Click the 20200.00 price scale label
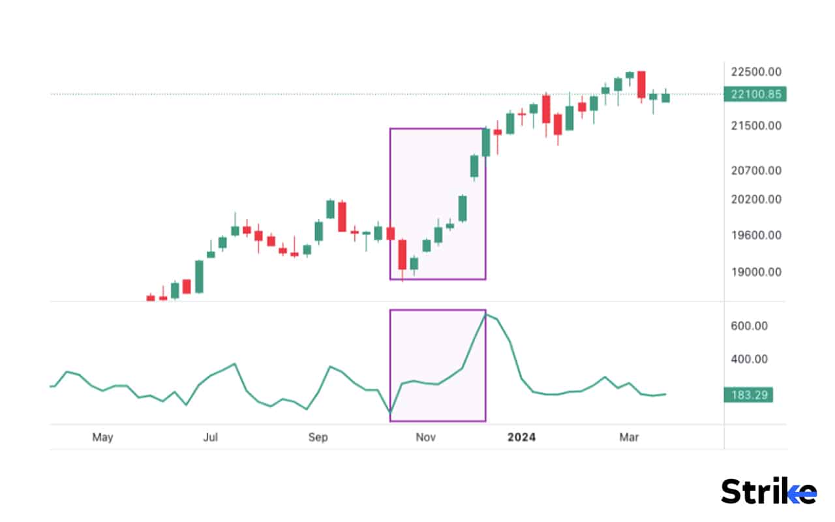The image size is (835, 522). tap(756, 199)
